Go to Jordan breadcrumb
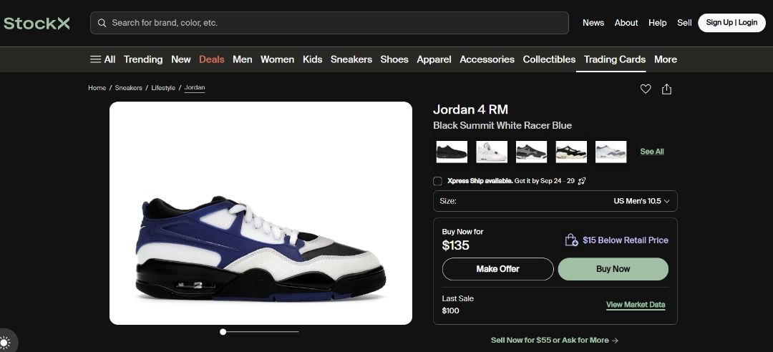The image size is (773, 352). pos(195,88)
